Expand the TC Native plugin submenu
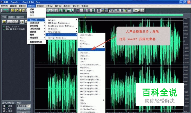The width and height of the screenshot is (191, 113). (62, 29)
